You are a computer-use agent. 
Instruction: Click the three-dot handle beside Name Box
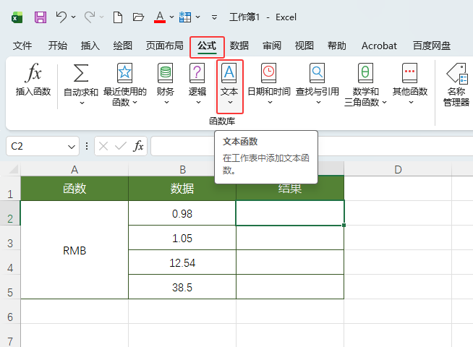coord(87,146)
